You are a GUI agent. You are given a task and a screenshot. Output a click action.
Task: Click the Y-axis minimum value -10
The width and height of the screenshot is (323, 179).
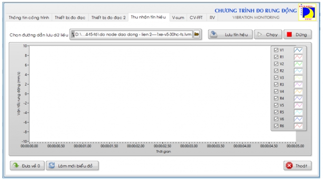click(24, 141)
